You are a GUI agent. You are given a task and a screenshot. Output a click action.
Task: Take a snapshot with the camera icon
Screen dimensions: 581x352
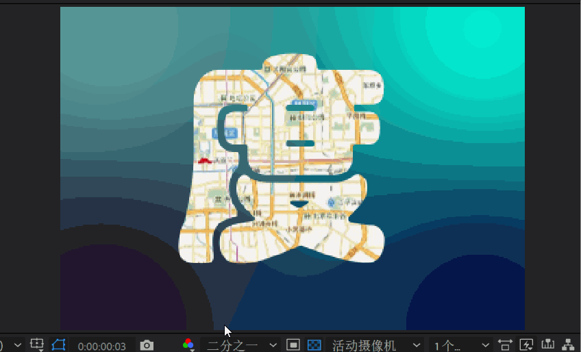pos(147,345)
